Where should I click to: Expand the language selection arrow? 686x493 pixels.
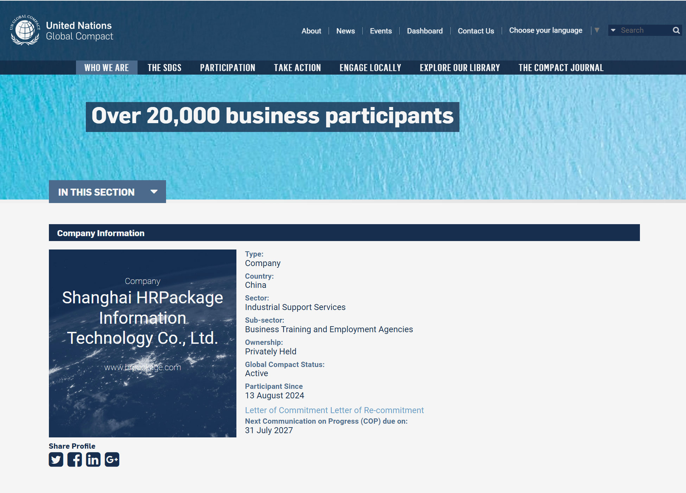(x=597, y=30)
